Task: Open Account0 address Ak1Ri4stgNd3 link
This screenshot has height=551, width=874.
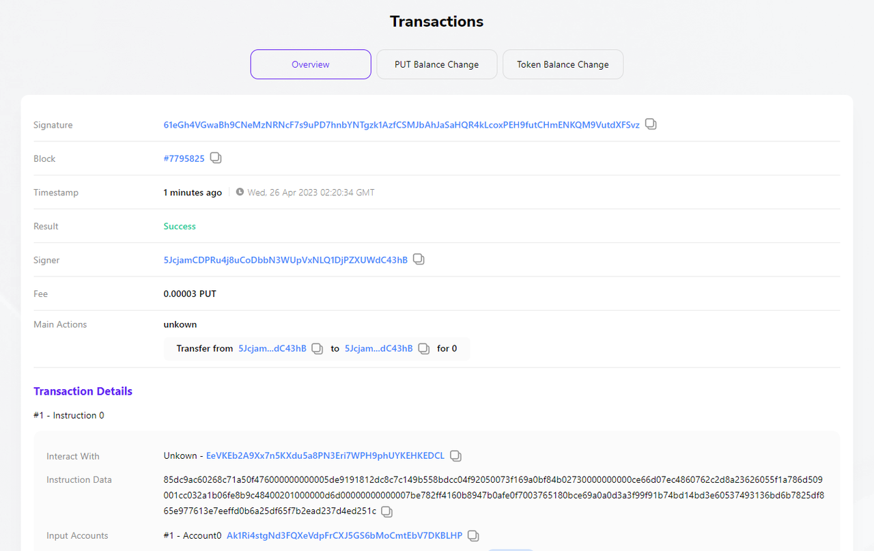Action: 344,536
